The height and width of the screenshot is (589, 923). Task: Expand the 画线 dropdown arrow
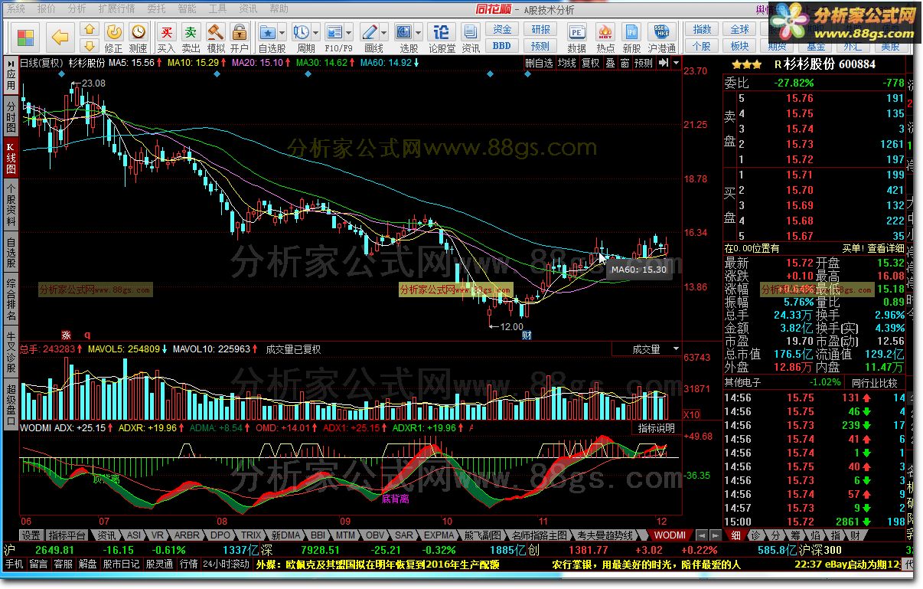point(383,34)
